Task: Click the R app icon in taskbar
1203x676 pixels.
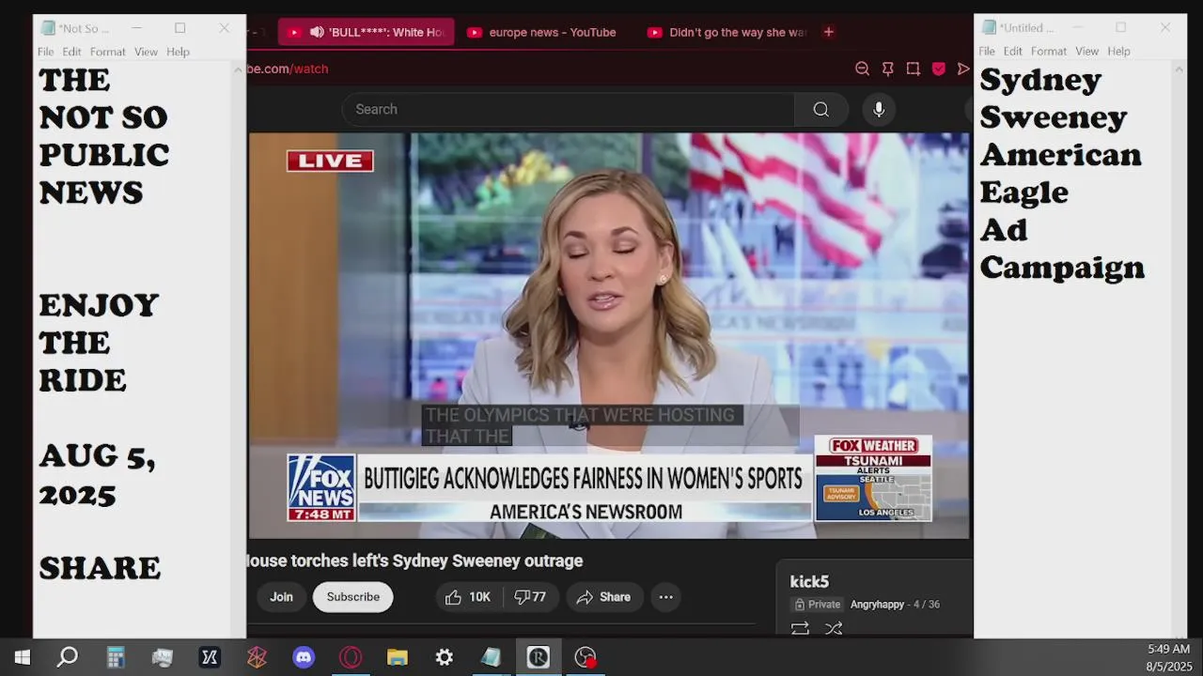Action: (x=539, y=657)
